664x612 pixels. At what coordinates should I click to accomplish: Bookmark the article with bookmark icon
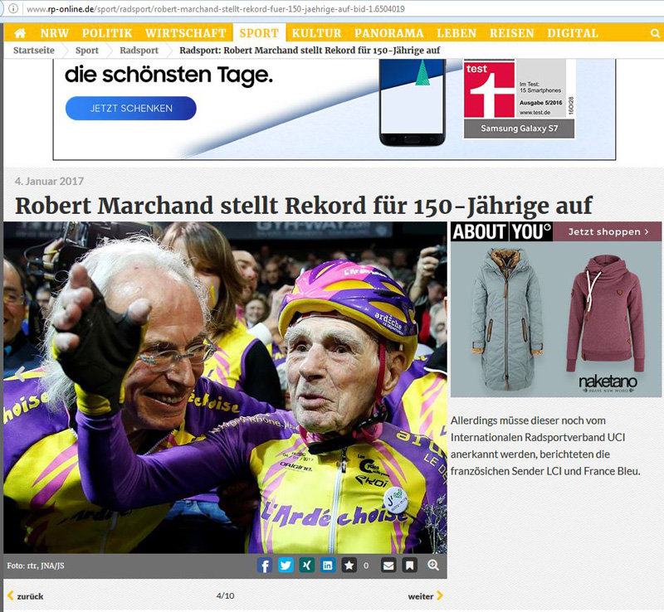409,566
